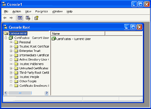Open the Action menu
This screenshot has height=109, width=151.
coord(17,11)
